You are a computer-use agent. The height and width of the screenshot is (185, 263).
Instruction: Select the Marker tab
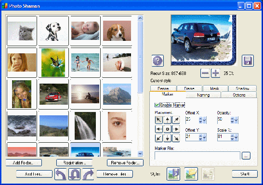click(x=168, y=94)
